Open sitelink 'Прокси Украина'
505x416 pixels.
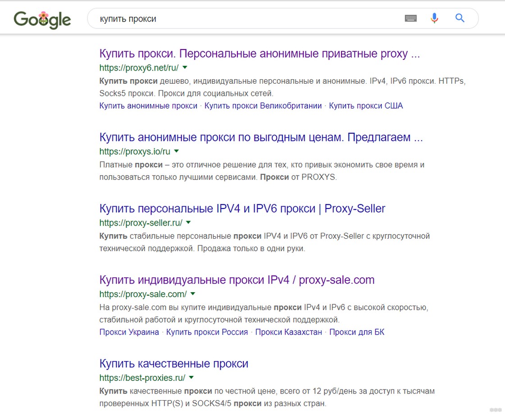[x=129, y=332]
